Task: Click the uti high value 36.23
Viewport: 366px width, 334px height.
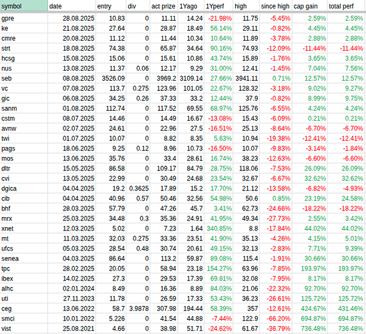Action: pos(246,299)
